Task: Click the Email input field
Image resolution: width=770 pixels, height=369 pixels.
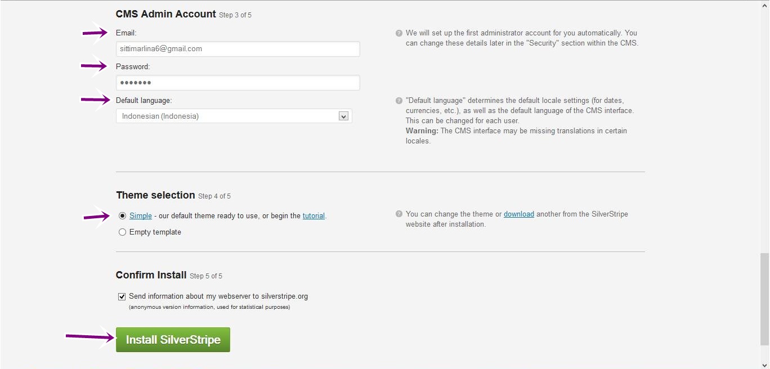Action: click(238, 49)
